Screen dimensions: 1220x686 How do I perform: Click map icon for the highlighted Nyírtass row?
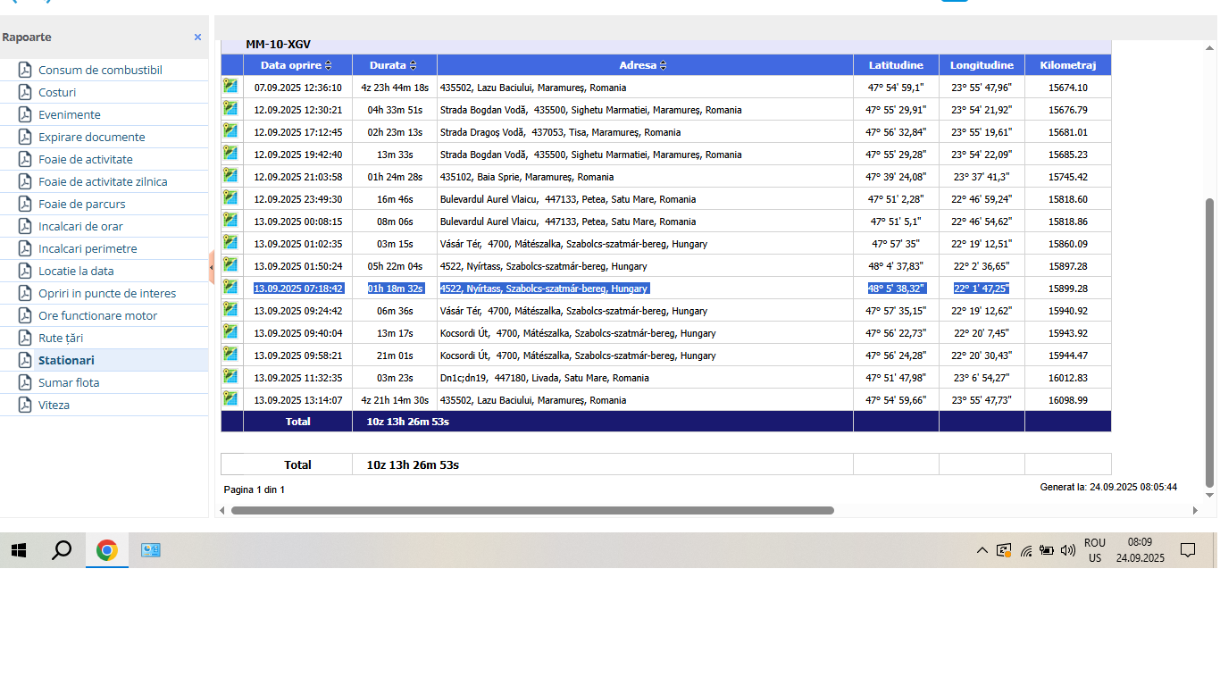click(x=230, y=287)
